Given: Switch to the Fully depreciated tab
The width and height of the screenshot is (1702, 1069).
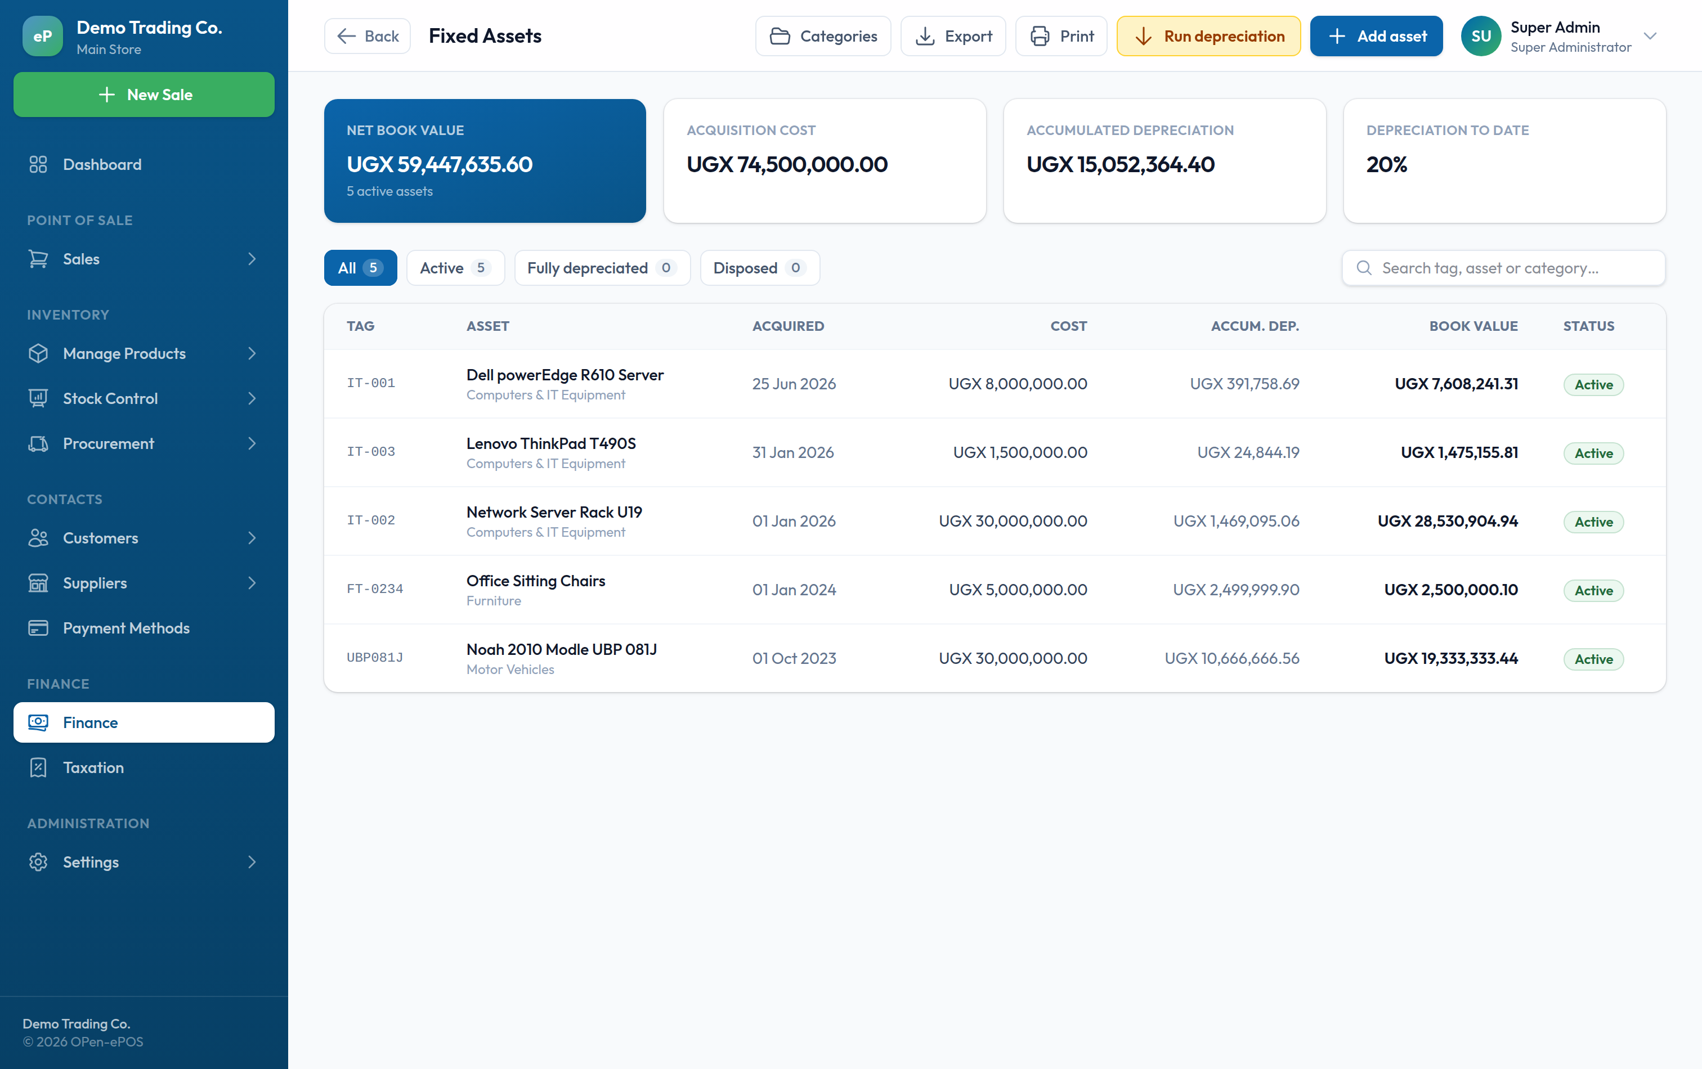Looking at the screenshot, I should pos(602,268).
